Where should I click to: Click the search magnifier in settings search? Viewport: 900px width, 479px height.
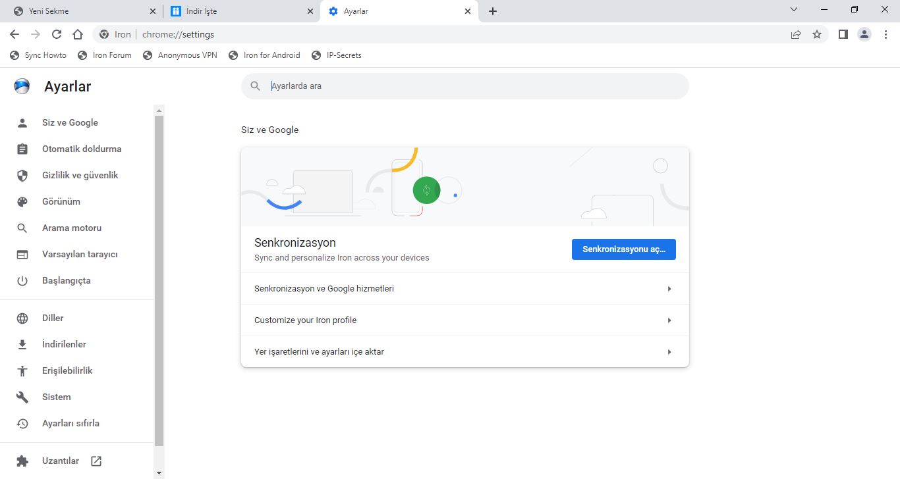click(256, 86)
